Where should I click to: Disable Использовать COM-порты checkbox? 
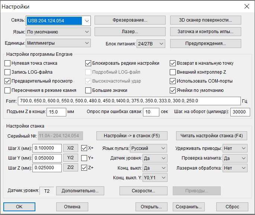173,81
